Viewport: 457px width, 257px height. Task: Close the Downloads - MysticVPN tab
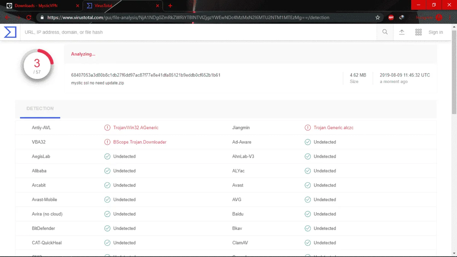pyautogui.click(x=78, y=6)
